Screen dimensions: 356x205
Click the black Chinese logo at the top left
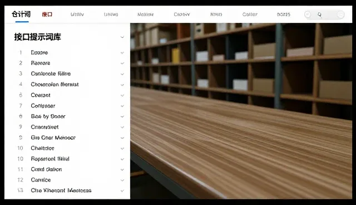tap(21, 14)
